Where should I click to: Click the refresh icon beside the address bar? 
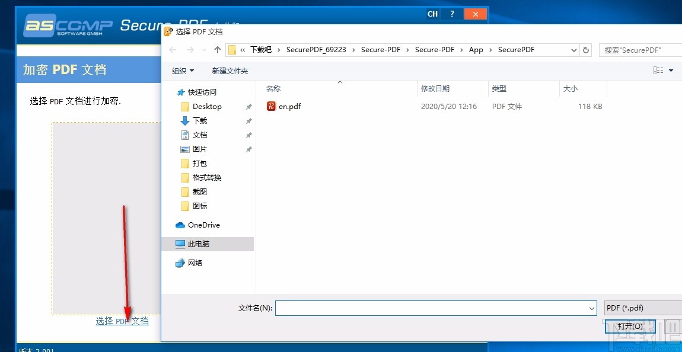(586, 49)
